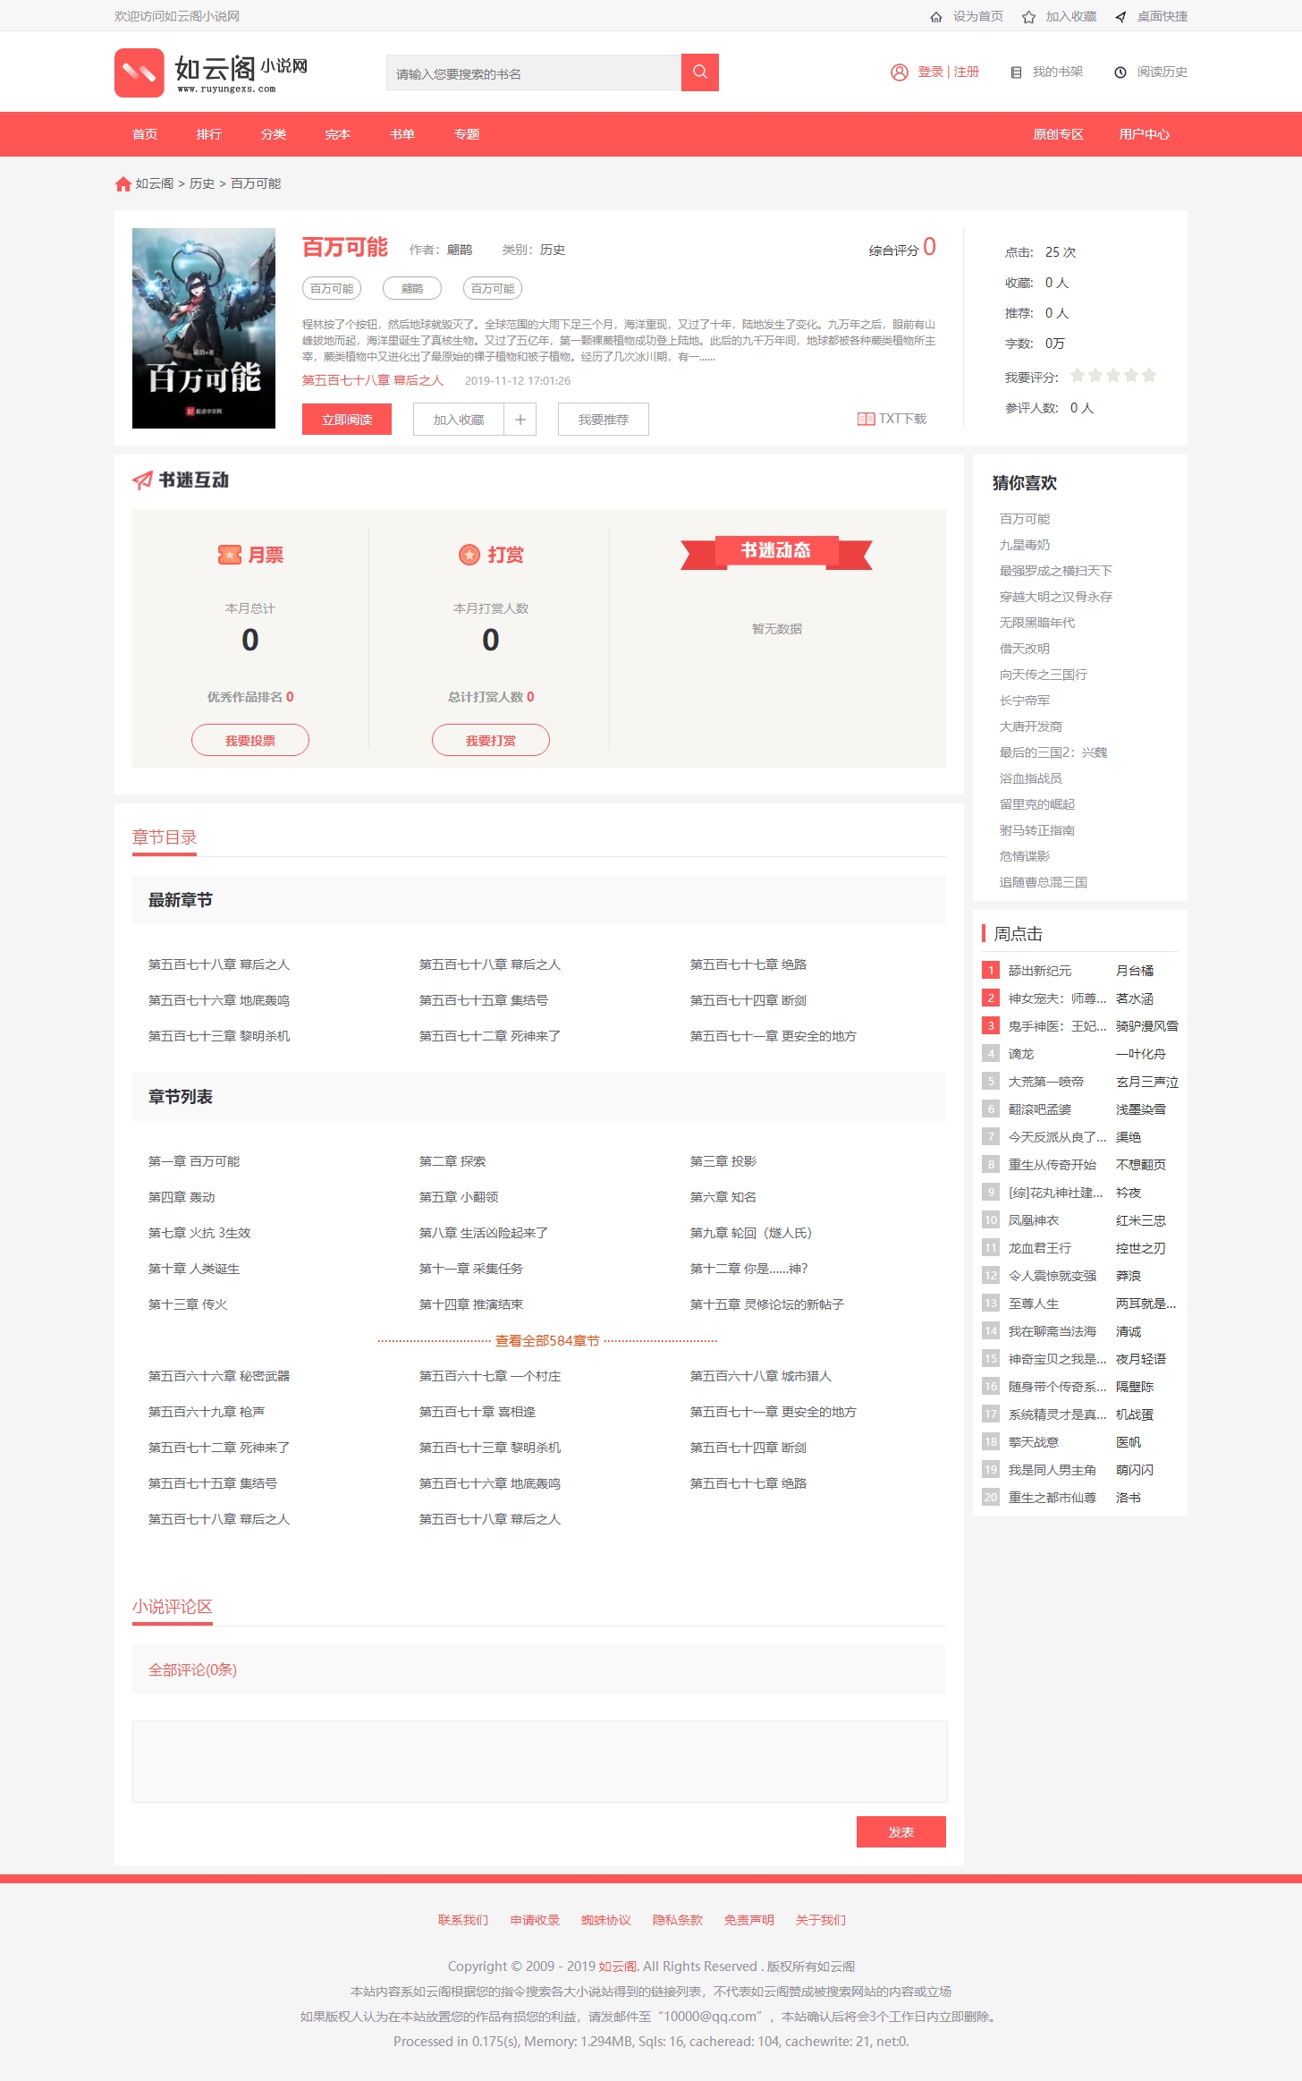Click author 月台橘 in weekly ranking

[1135, 971]
